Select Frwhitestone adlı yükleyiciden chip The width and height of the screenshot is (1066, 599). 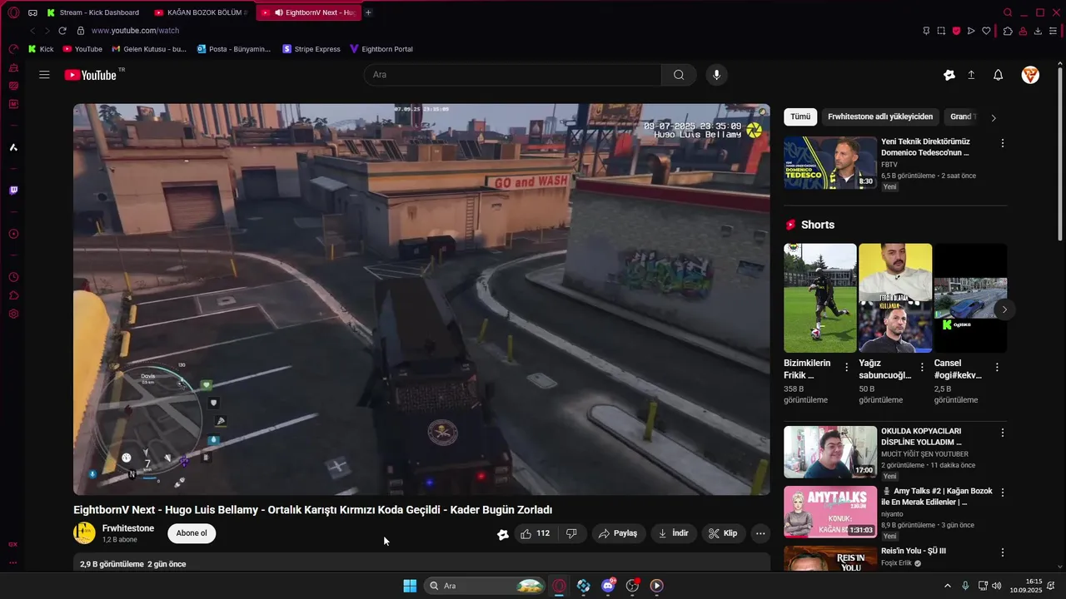pyautogui.click(x=880, y=117)
